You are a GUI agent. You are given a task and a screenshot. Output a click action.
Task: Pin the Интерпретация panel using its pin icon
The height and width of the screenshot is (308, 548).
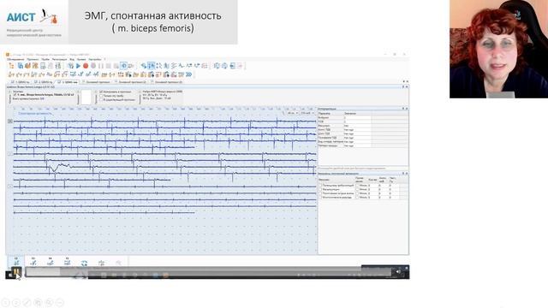pyautogui.click(x=403, y=109)
